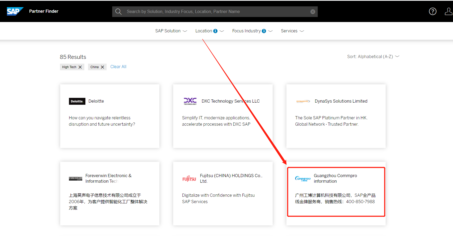
Task: Remove the High Tech filter tag
Action: tap(80, 67)
